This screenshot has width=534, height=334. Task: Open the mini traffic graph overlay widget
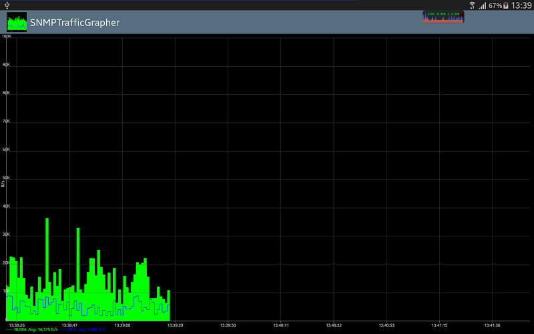point(443,16)
